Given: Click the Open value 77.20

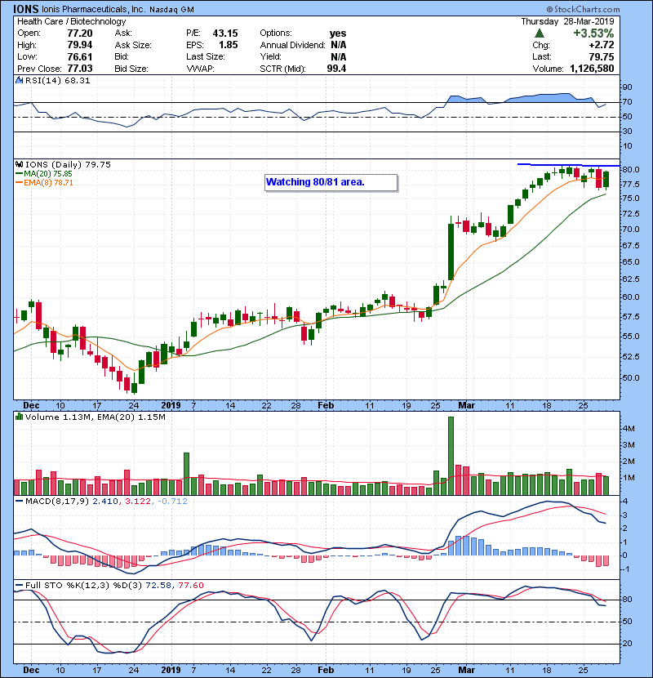Looking at the screenshot, I should [x=80, y=33].
